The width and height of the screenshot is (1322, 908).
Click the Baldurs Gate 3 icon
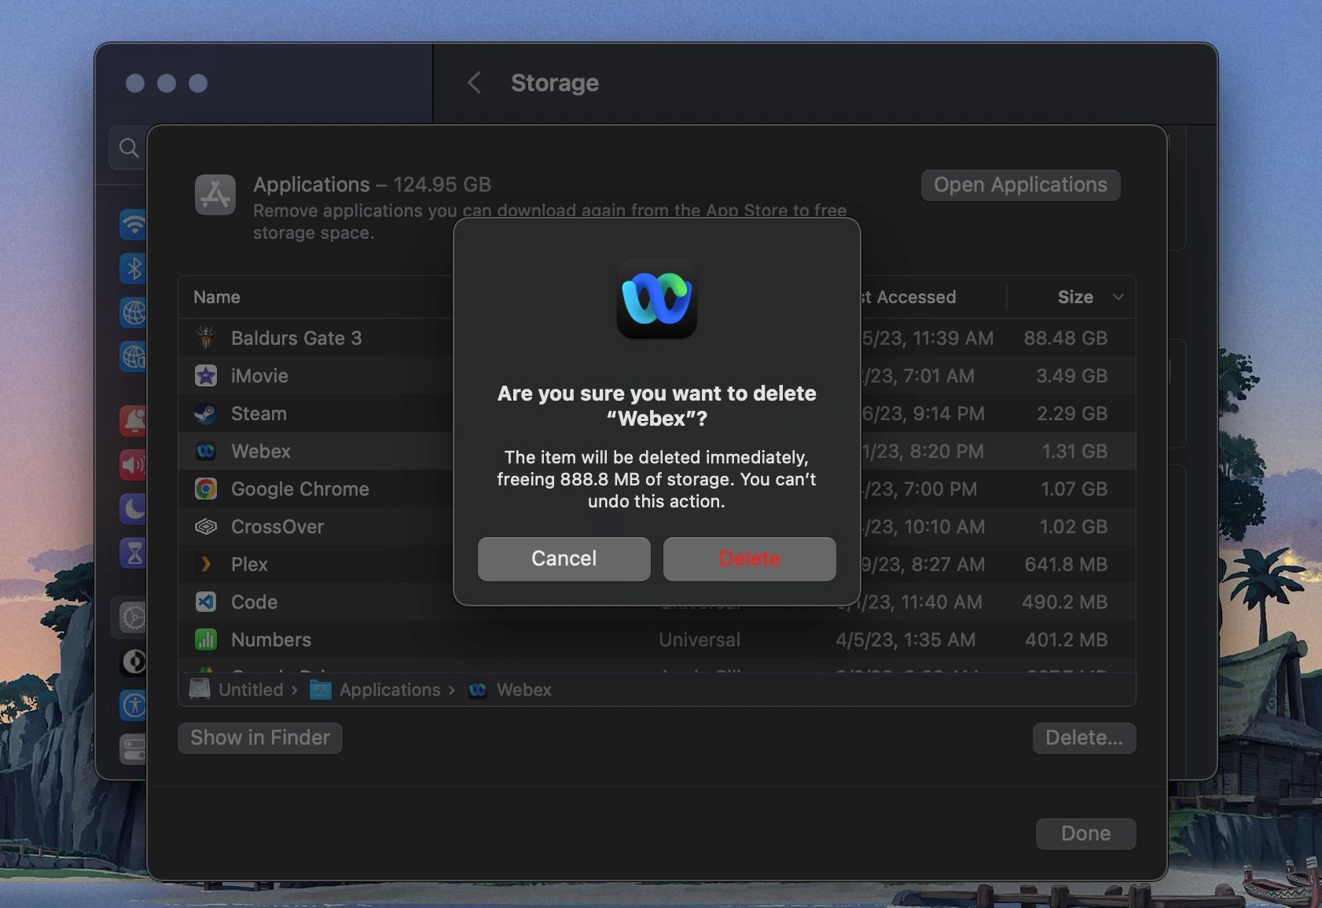pyautogui.click(x=206, y=338)
